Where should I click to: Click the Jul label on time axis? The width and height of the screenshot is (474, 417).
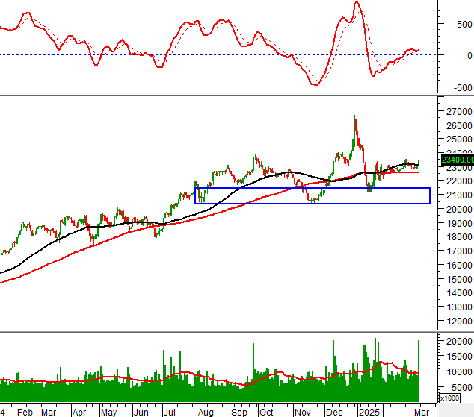170,413
